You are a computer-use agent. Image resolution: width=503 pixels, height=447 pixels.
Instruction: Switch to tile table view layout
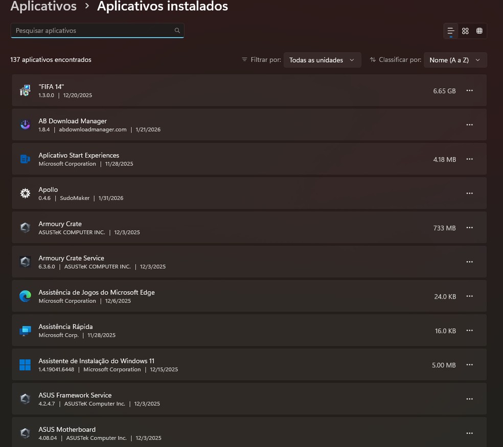click(x=479, y=31)
